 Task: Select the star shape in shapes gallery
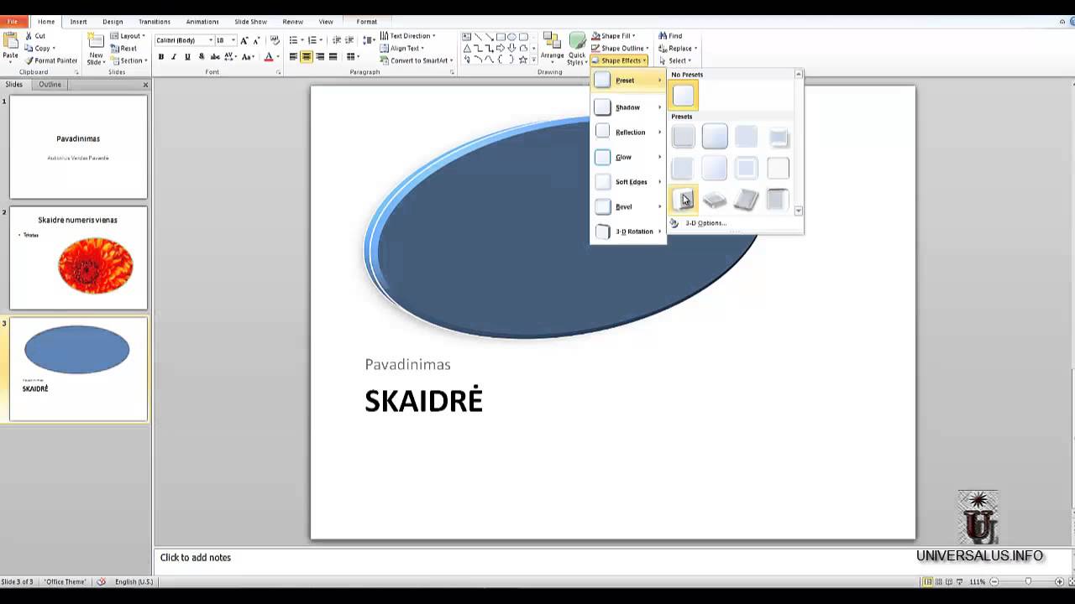point(523,60)
